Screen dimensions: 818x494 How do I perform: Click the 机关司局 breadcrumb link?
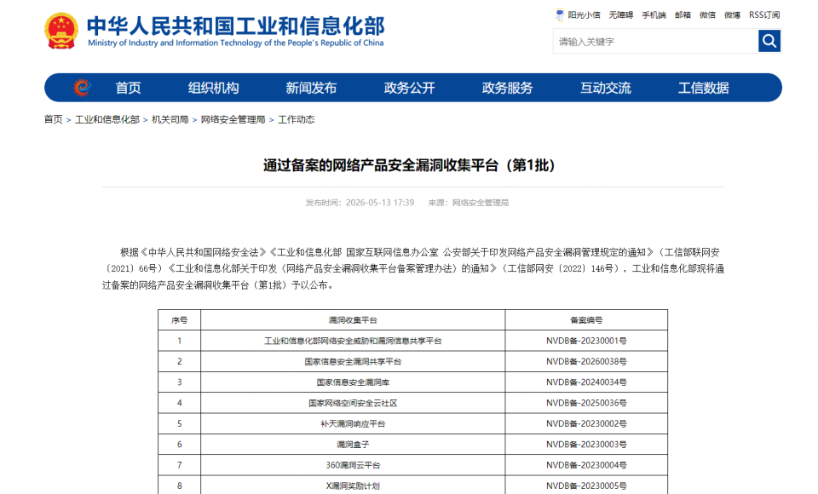170,119
